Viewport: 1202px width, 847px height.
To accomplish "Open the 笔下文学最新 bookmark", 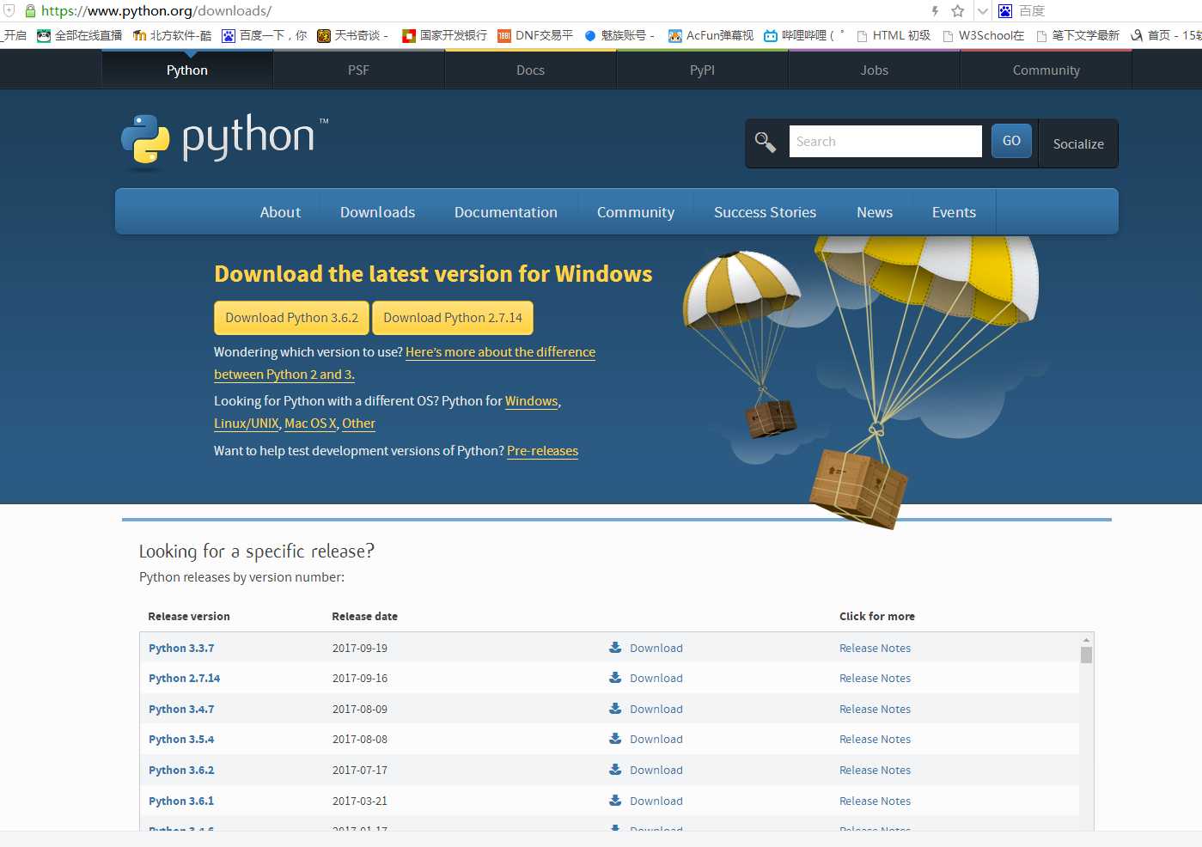I will [x=1077, y=35].
